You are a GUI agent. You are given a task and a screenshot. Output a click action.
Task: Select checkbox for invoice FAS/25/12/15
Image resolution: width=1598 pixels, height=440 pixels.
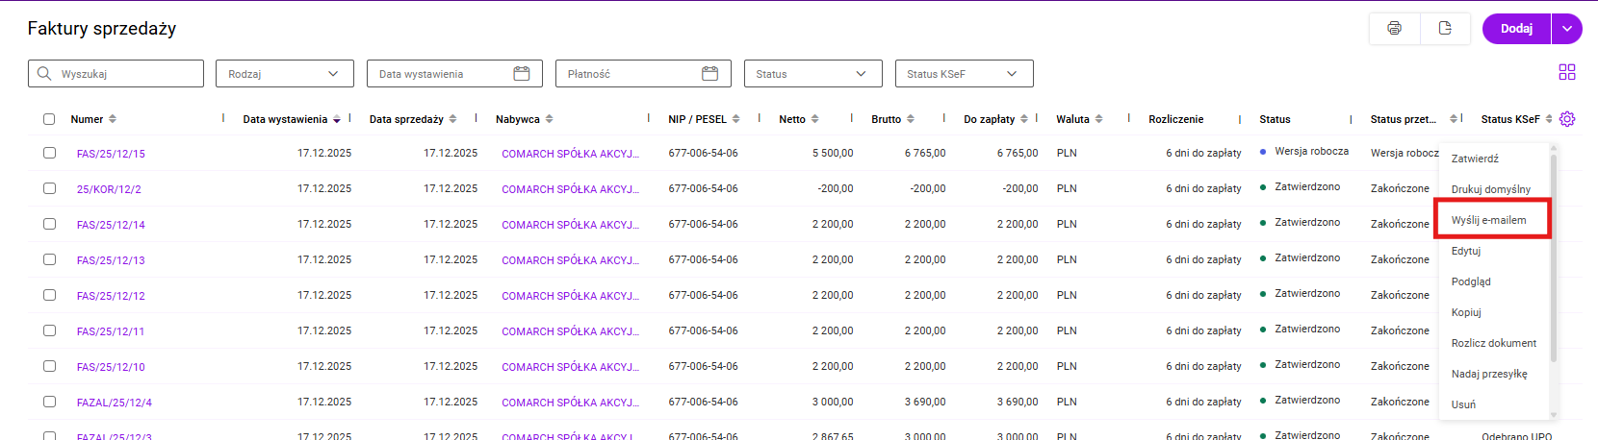(x=49, y=153)
